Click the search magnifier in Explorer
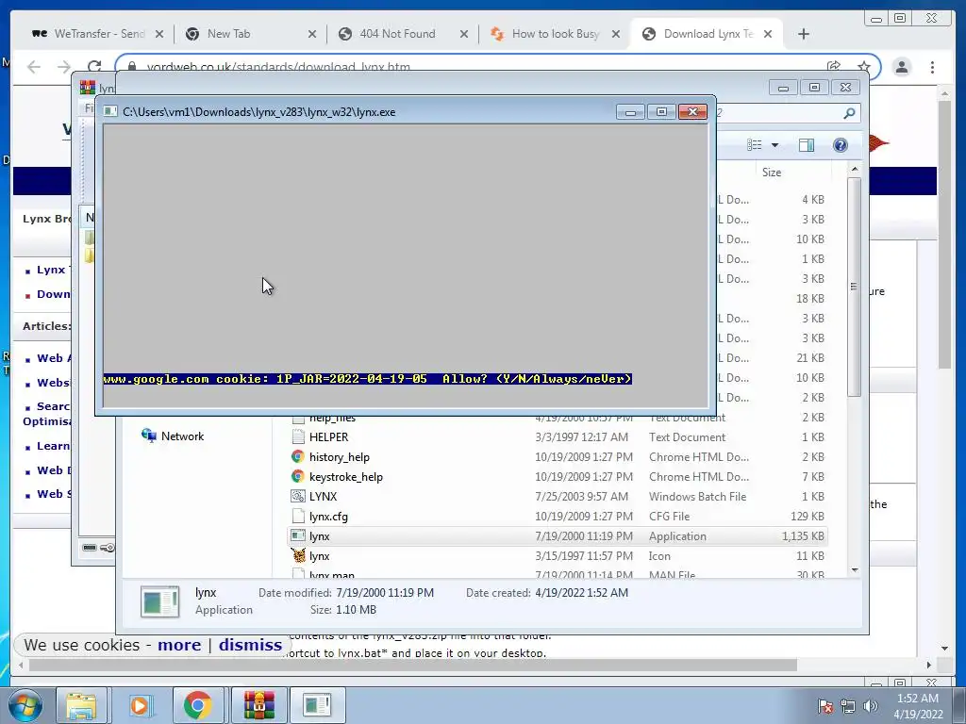 849,113
